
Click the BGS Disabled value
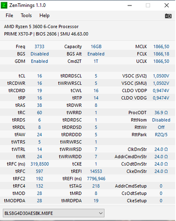click(40, 54)
